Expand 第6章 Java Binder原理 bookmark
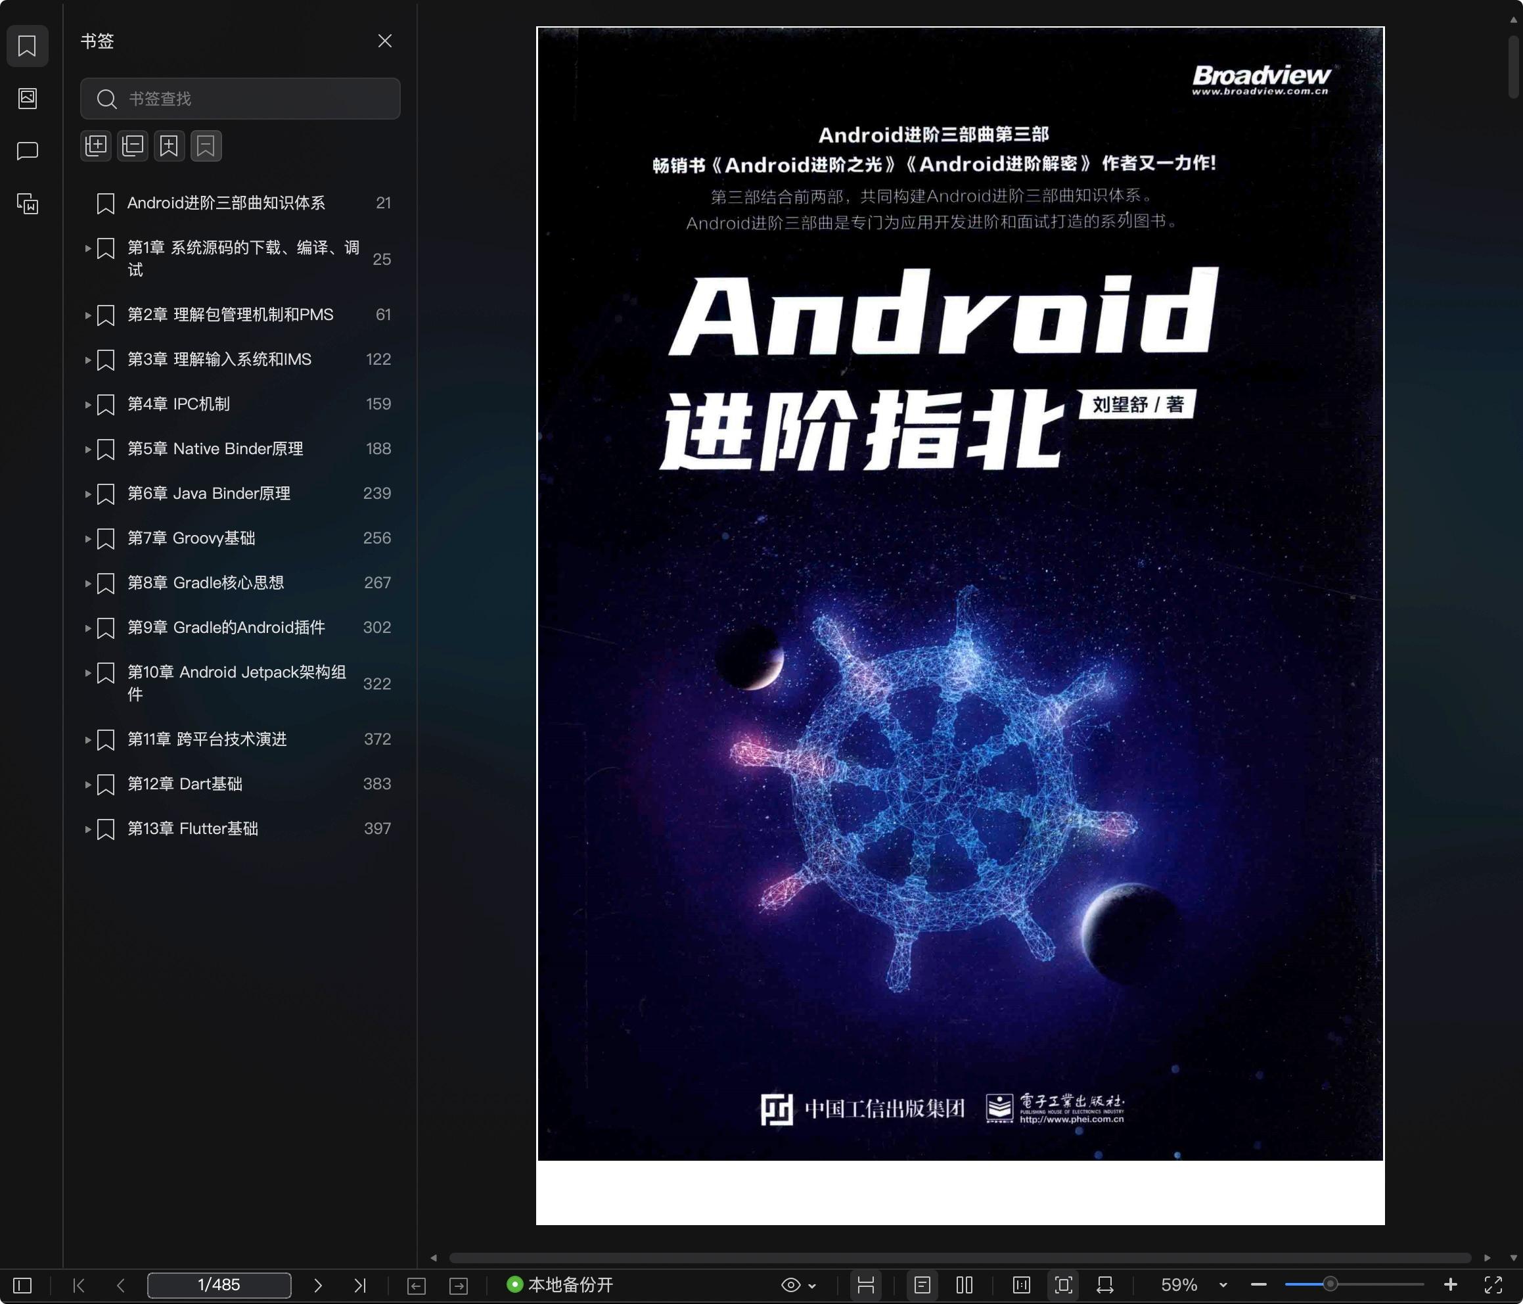The height and width of the screenshot is (1304, 1523). [x=87, y=494]
